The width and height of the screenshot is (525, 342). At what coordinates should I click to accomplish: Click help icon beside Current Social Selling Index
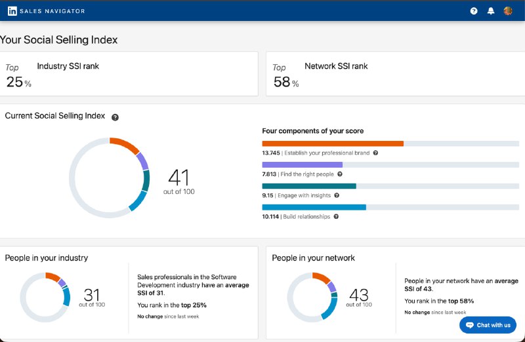(115, 117)
